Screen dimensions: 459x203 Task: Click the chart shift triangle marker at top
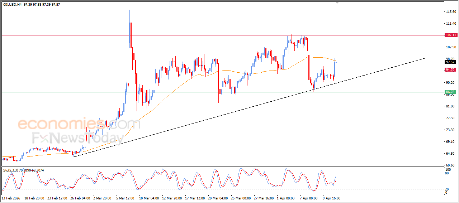point(337,3)
